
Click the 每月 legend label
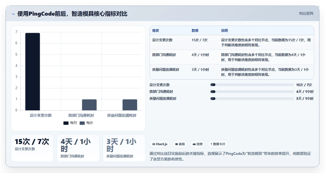click(73, 123)
